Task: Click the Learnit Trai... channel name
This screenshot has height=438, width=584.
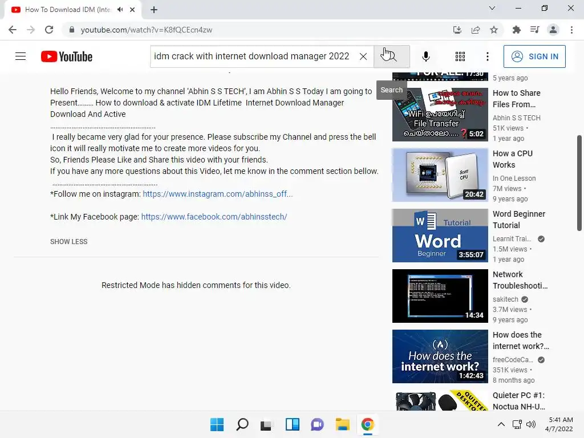Action: [x=512, y=239]
